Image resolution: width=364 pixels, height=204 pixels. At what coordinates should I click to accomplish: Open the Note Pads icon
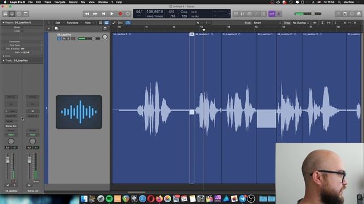point(345,14)
